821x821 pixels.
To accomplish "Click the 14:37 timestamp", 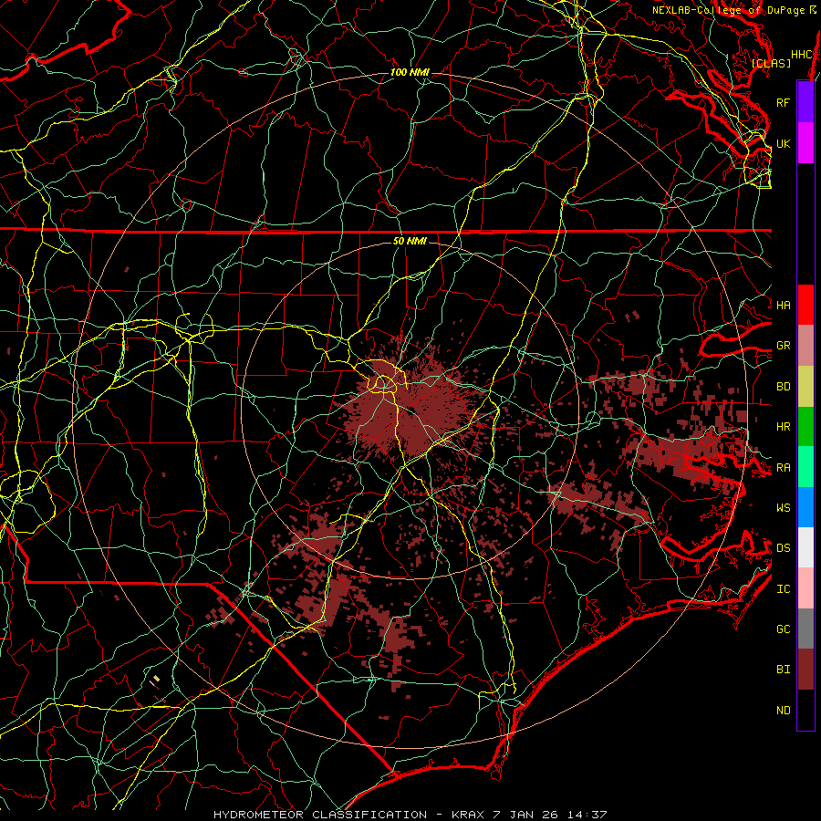I will (x=589, y=815).
